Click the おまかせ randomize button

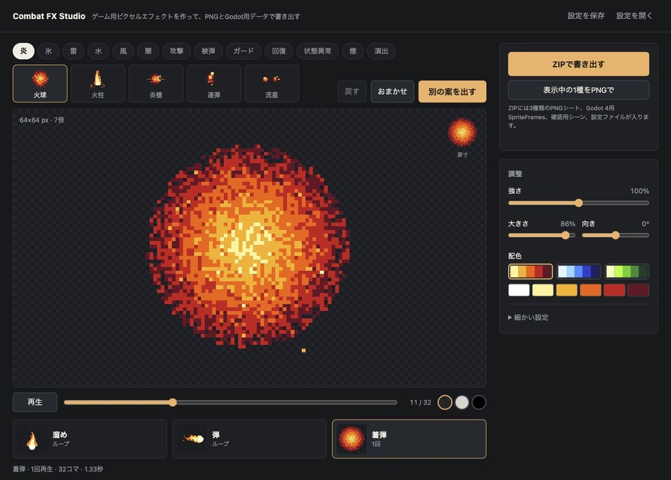pos(393,92)
